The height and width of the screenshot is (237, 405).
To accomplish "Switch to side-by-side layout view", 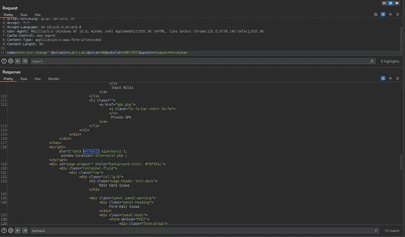I will [384, 3].
